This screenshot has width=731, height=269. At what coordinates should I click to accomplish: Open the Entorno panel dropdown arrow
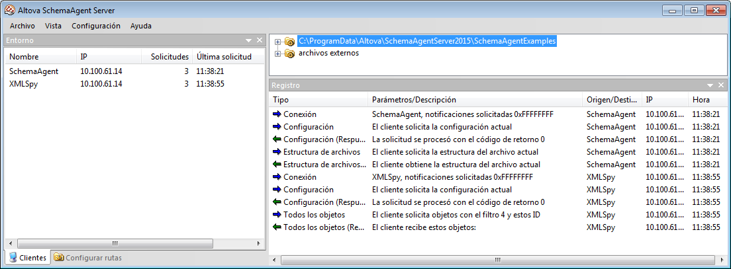[x=249, y=40]
